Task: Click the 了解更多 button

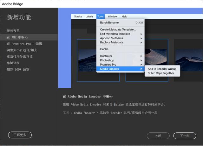Action: tap(20, 135)
